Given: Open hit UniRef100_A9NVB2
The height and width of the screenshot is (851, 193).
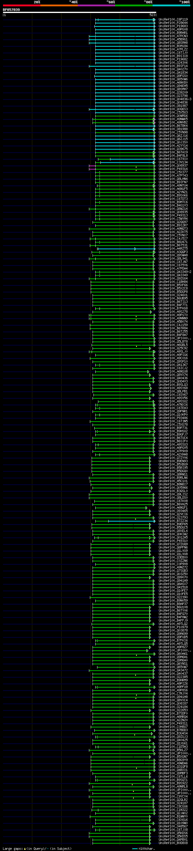Looking at the screenshot, I should pos(173,123).
